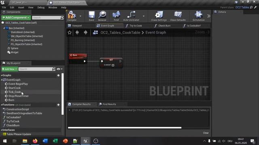Click the graph breadcrumb icon

[x=96, y=33]
